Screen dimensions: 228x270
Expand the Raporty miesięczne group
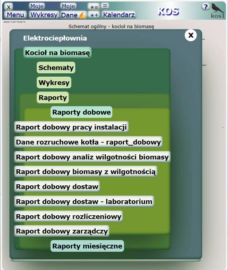(x=87, y=246)
